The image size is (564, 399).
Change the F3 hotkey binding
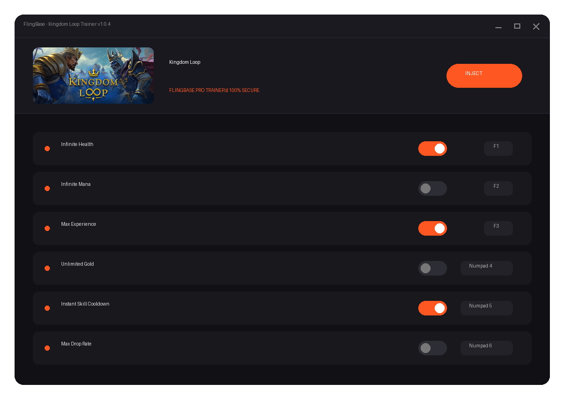498,228
